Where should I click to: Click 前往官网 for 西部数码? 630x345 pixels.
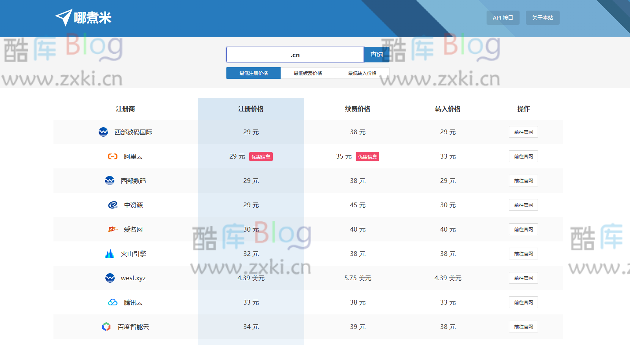(x=523, y=181)
